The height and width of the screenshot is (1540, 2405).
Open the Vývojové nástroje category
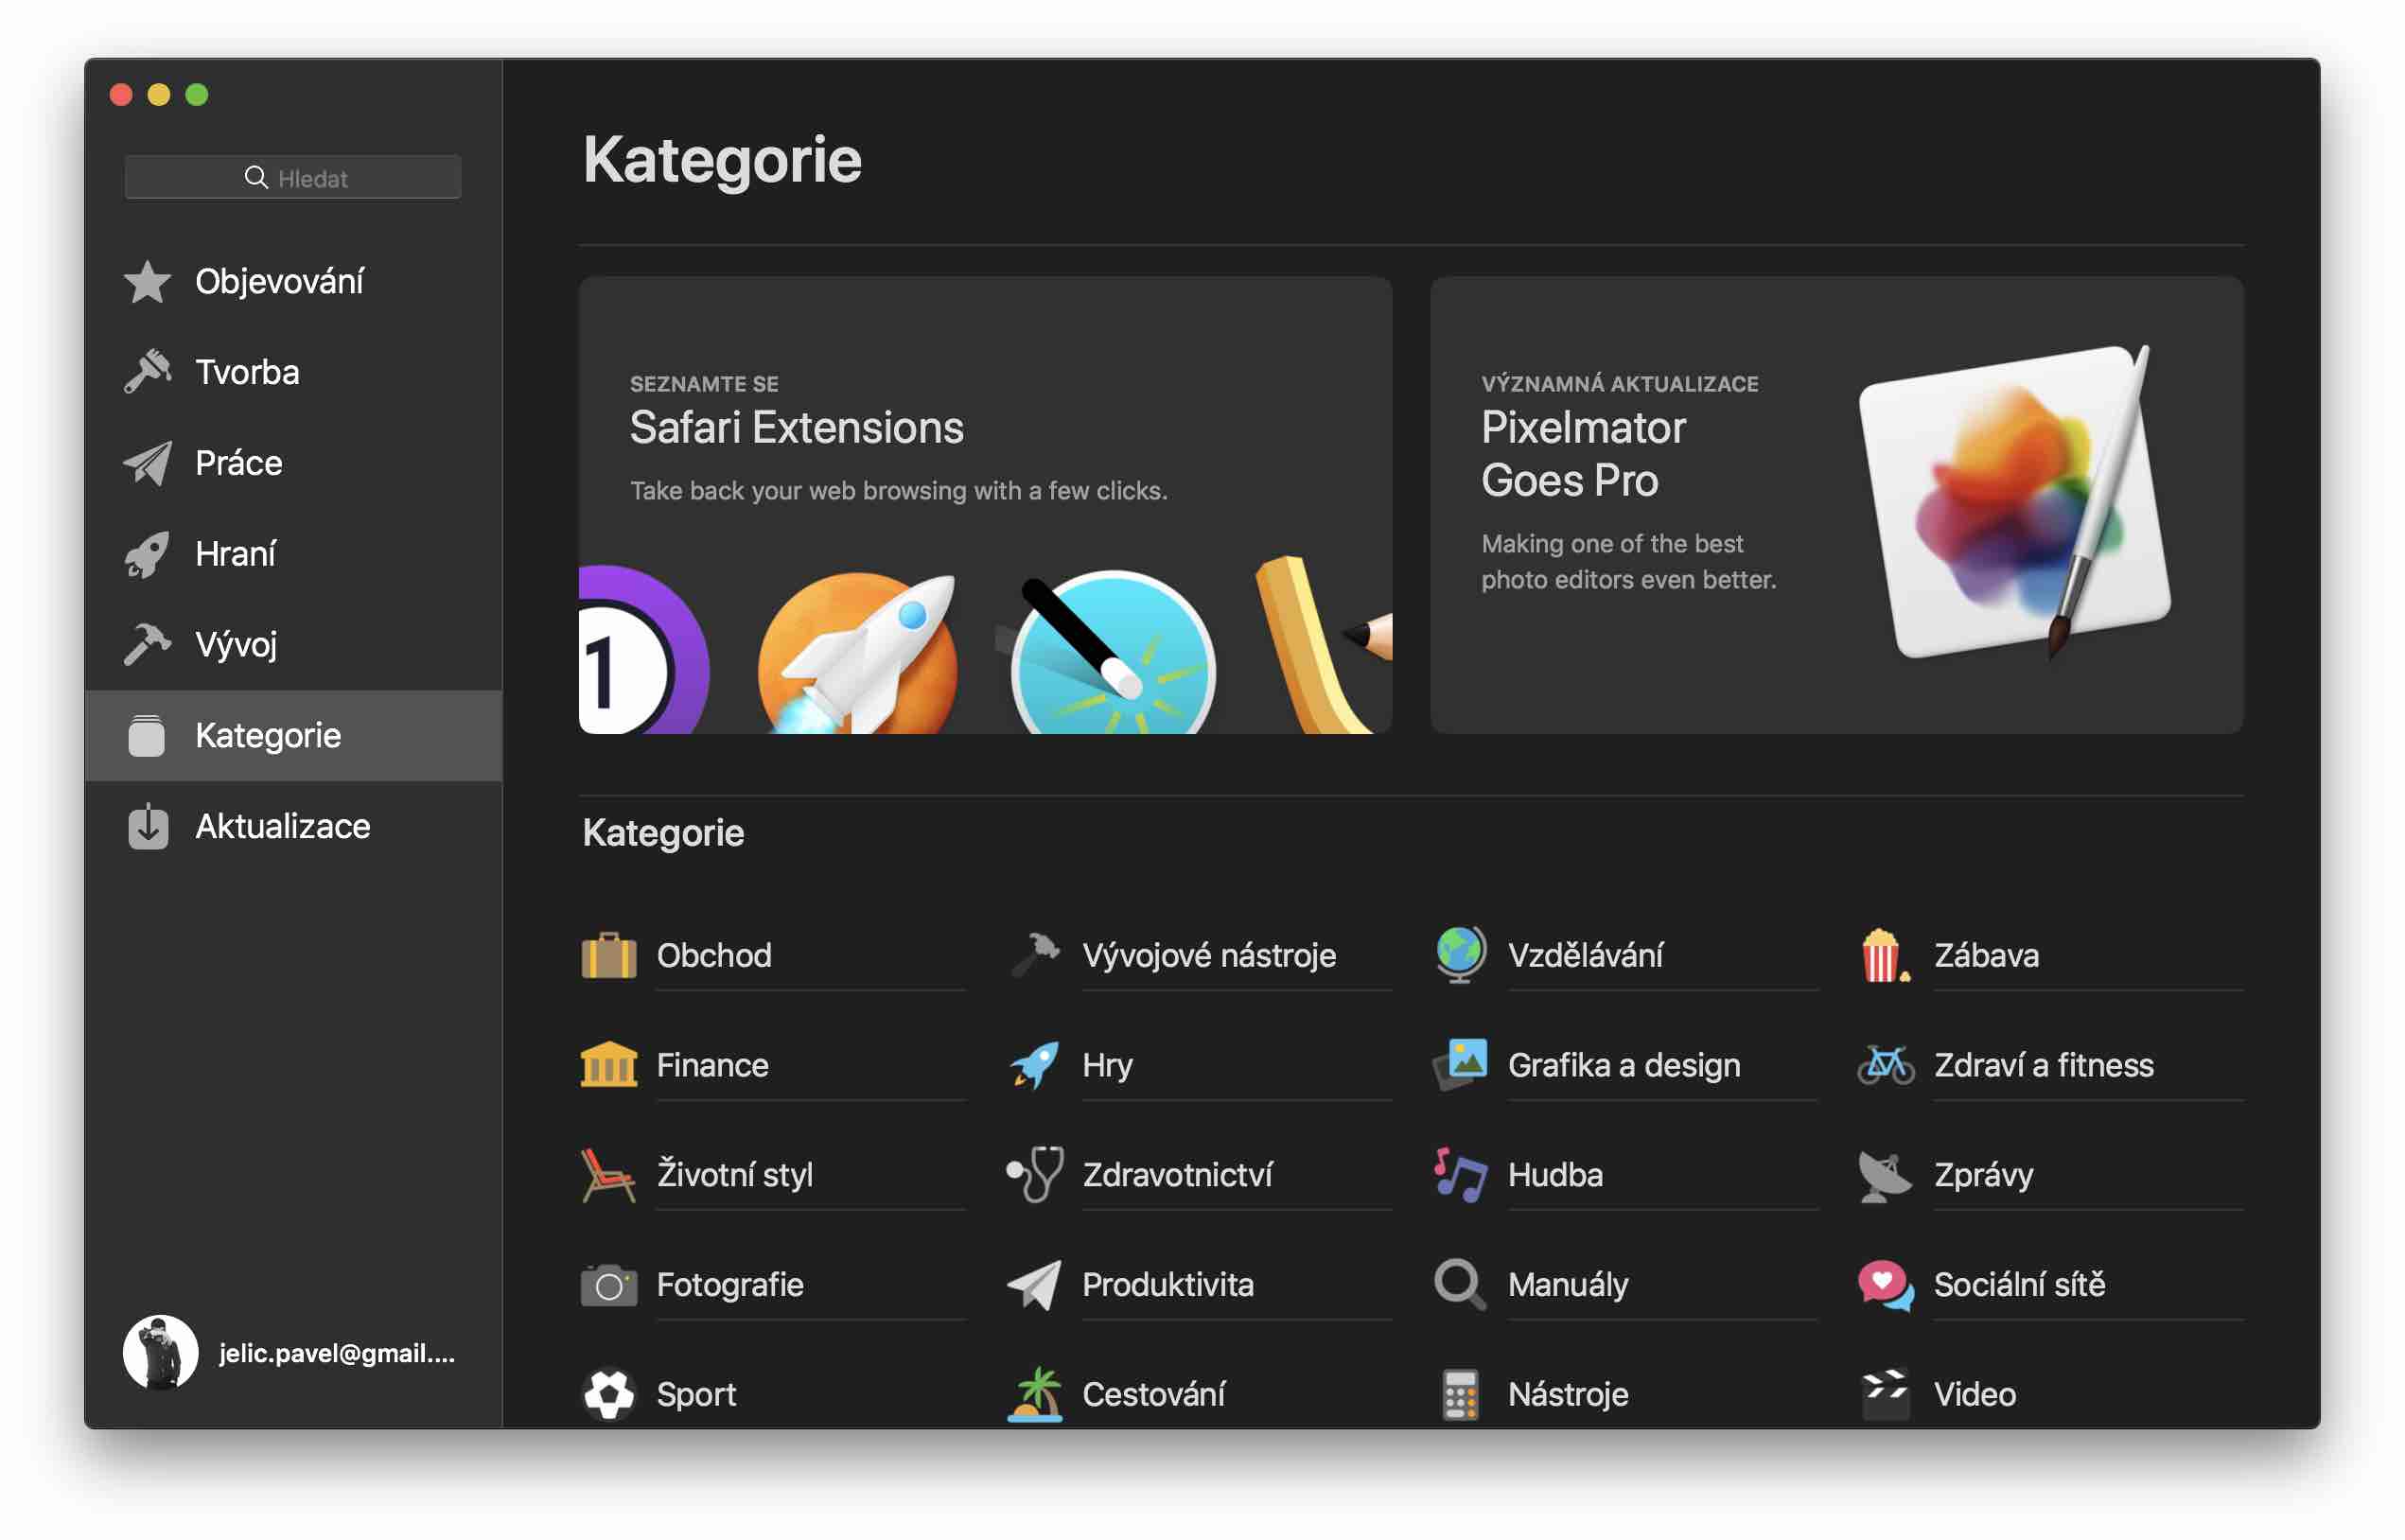pos(1200,956)
